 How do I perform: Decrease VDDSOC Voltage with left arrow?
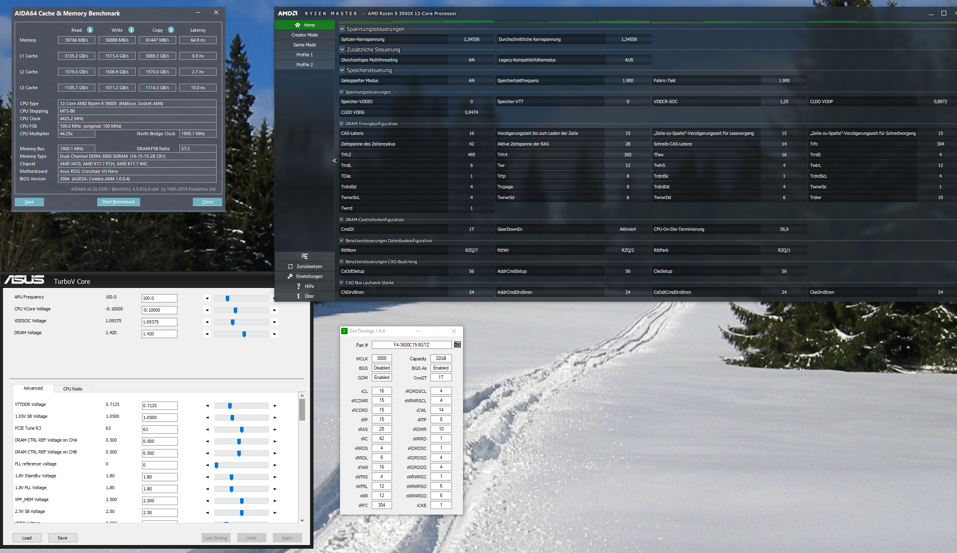tap(207, 322)
